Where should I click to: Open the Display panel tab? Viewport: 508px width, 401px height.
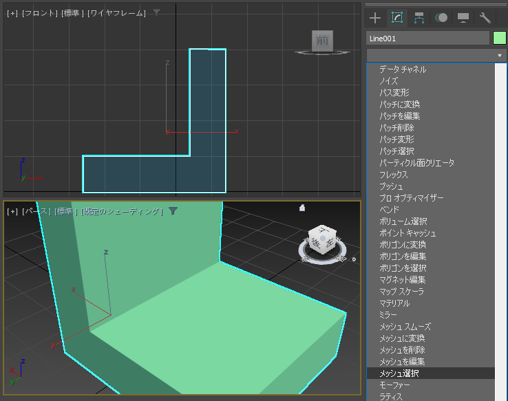pos(463,18)
